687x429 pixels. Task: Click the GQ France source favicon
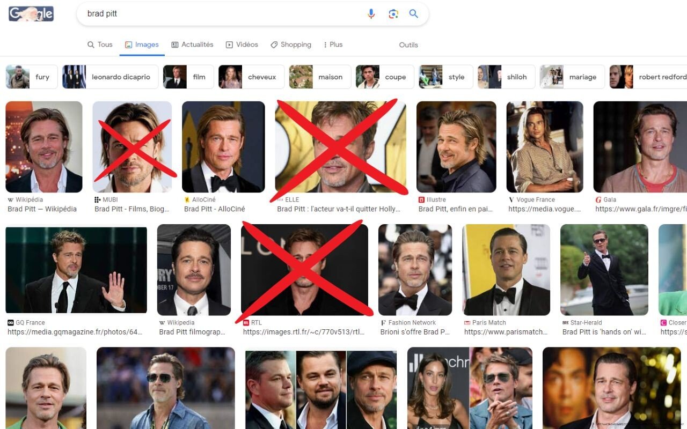pyautogui.click(x=11, y=323)
